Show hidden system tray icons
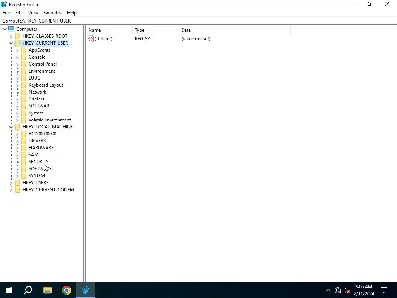The image size is (397, 298). pyautogui.click(x=328, y=290)
